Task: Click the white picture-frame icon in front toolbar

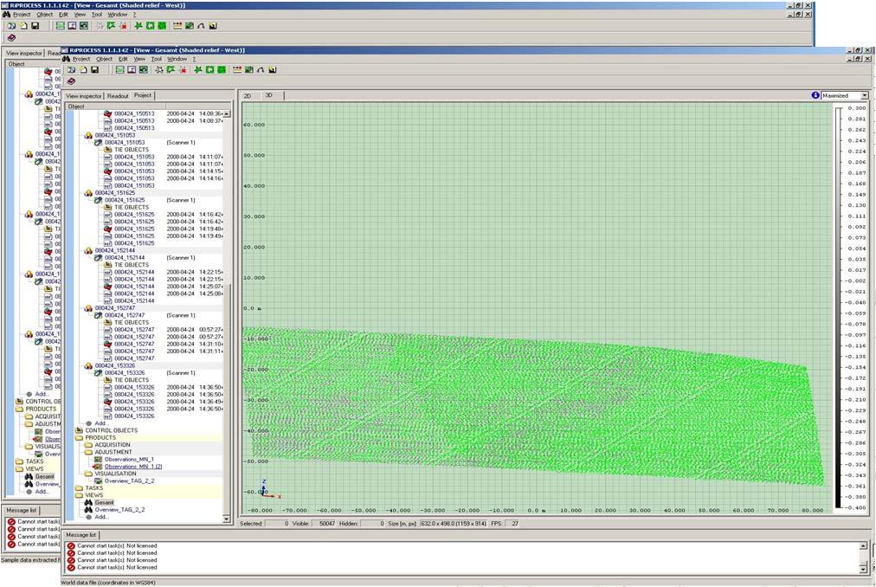Action: (132, 70)
